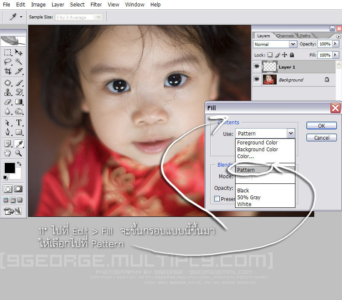342x300 pixels.
Task: Open the Sample Size dropdown
Action: click(99, 17)
